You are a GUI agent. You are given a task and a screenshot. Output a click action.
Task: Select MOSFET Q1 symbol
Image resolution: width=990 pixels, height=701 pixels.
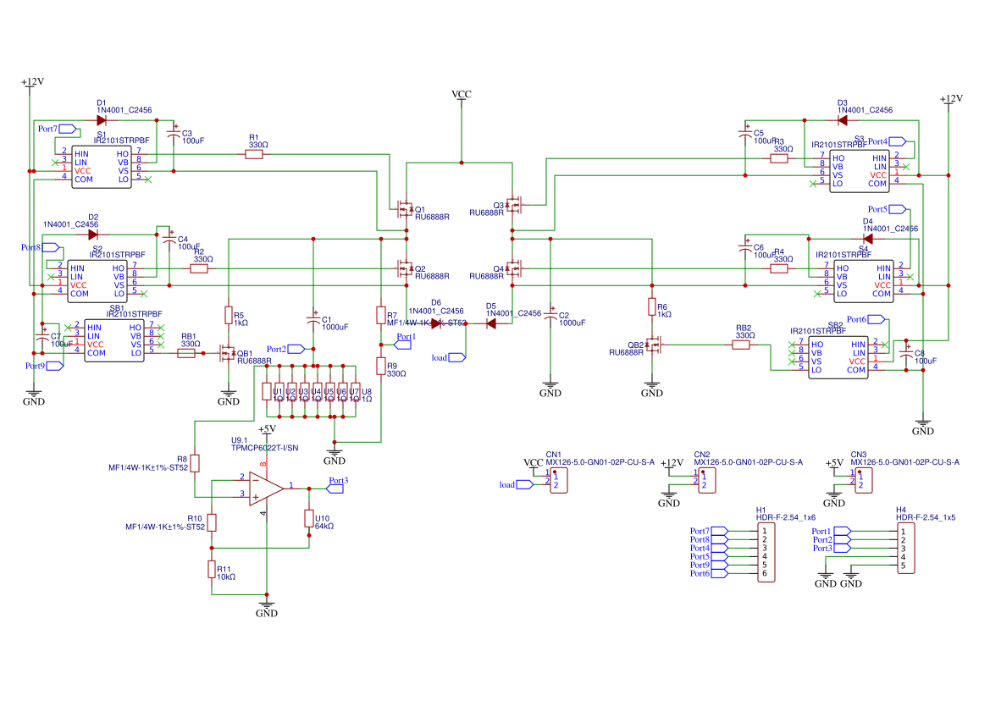404,209
